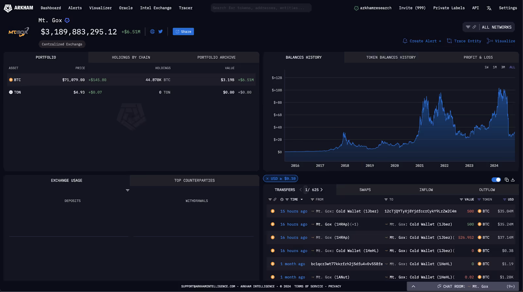Open the API link
This screenshot has height=292, width=523.
475,8
